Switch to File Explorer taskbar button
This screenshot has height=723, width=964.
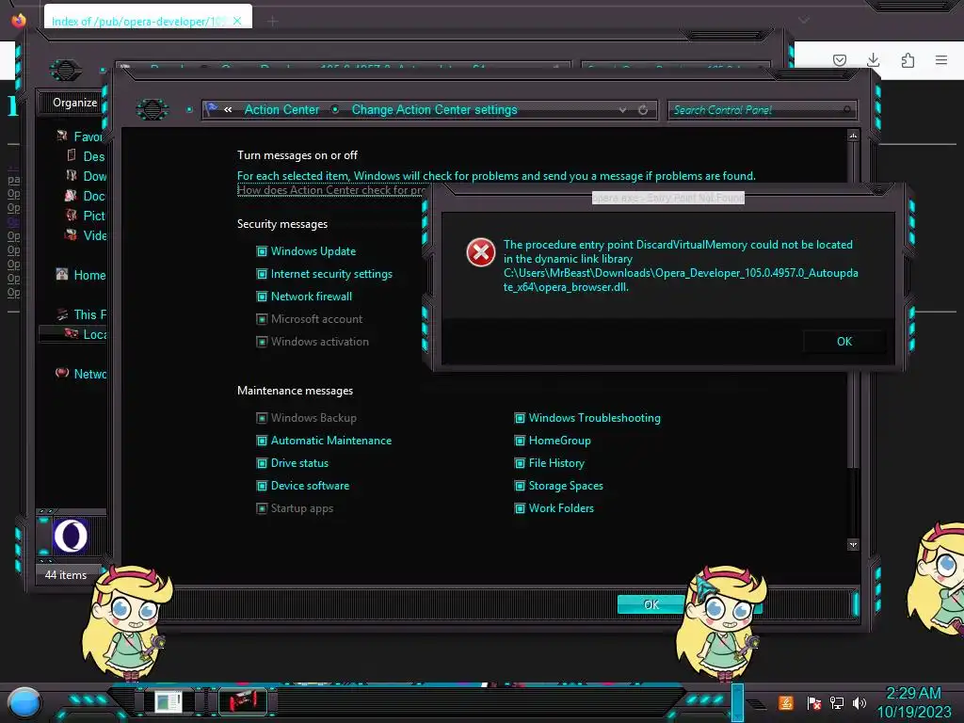pos(168,701)
